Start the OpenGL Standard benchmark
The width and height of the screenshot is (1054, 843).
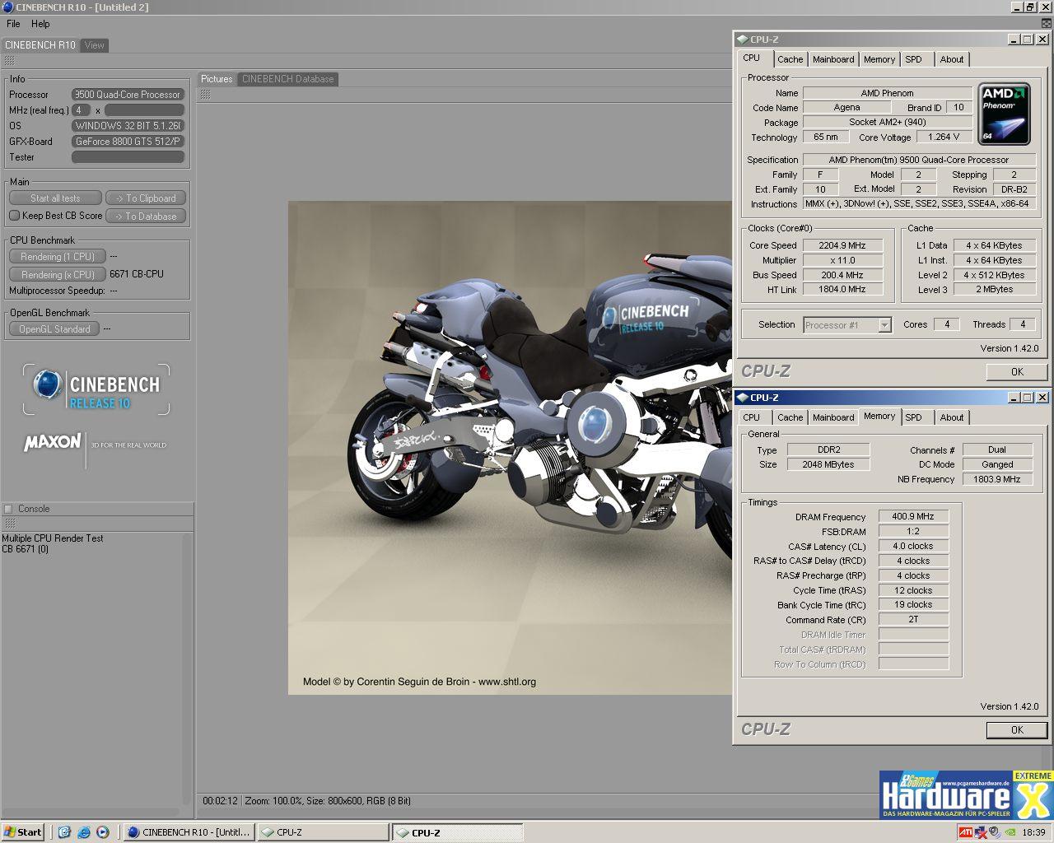tap(54, 329)
